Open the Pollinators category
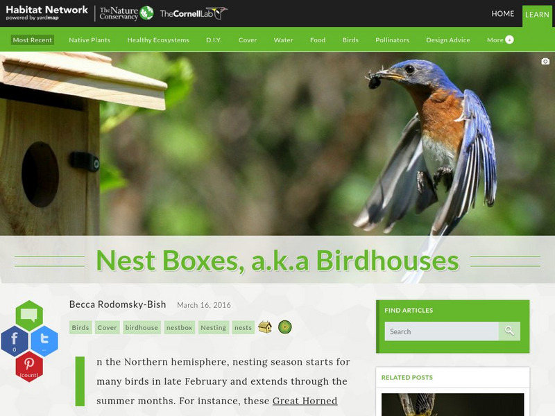 [x=392, y=40]
